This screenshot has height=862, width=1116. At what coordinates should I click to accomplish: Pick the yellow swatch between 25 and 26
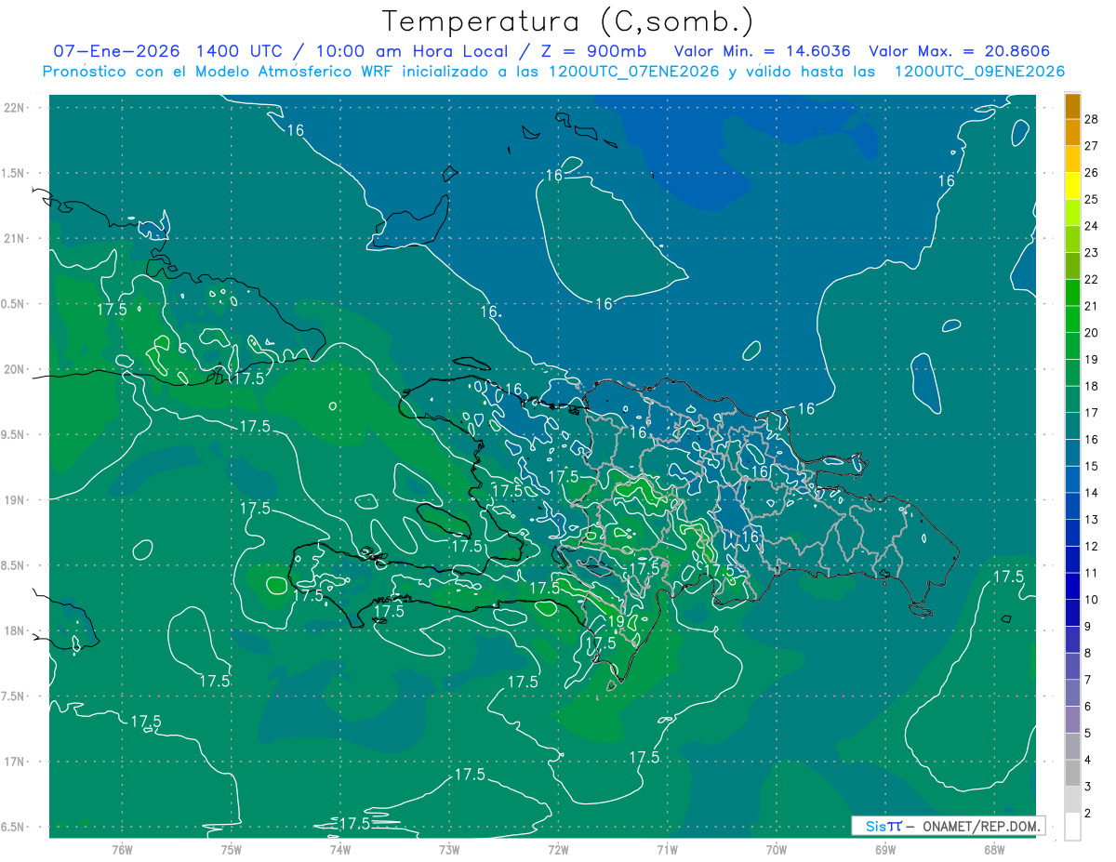click(x=1072, y=186)
